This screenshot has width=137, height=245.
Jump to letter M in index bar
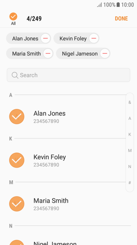point(130,151)
